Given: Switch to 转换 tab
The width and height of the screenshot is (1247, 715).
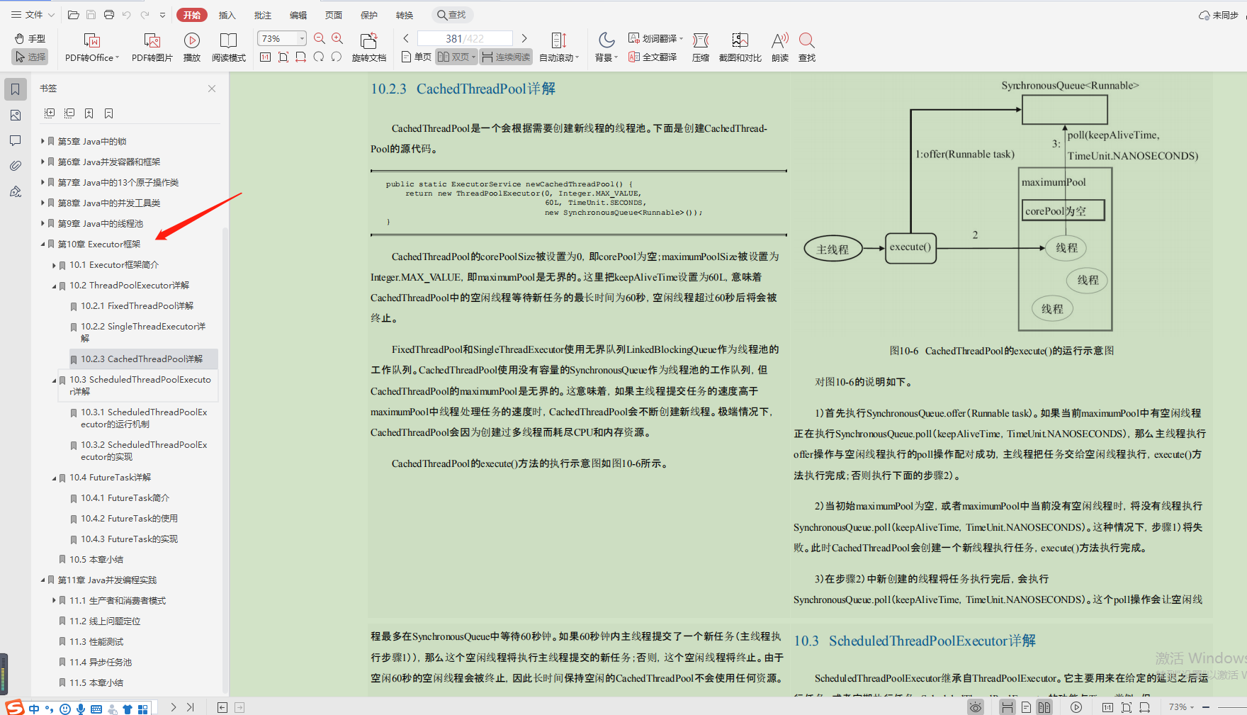Looking at the screenshot, I should coord(405,15).
